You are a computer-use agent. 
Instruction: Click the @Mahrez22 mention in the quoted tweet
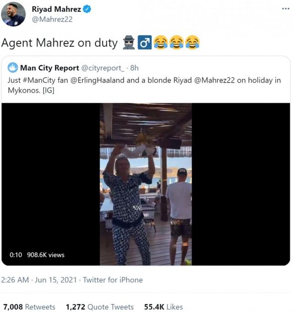coord(214,80)
